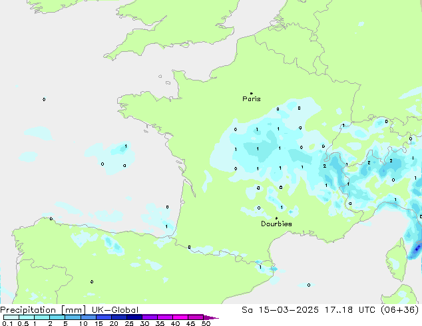The height and width of the screenshot is (326, 422).
Task: Pick the 0.5–1 mm legend swatch
Action: (x=27, y=317)
